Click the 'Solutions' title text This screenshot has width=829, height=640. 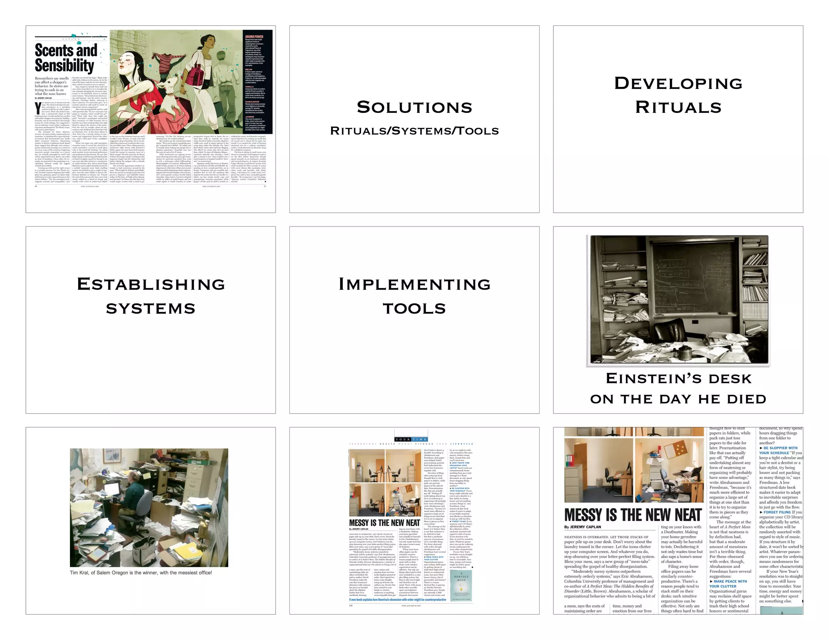(x=414, y=107)
